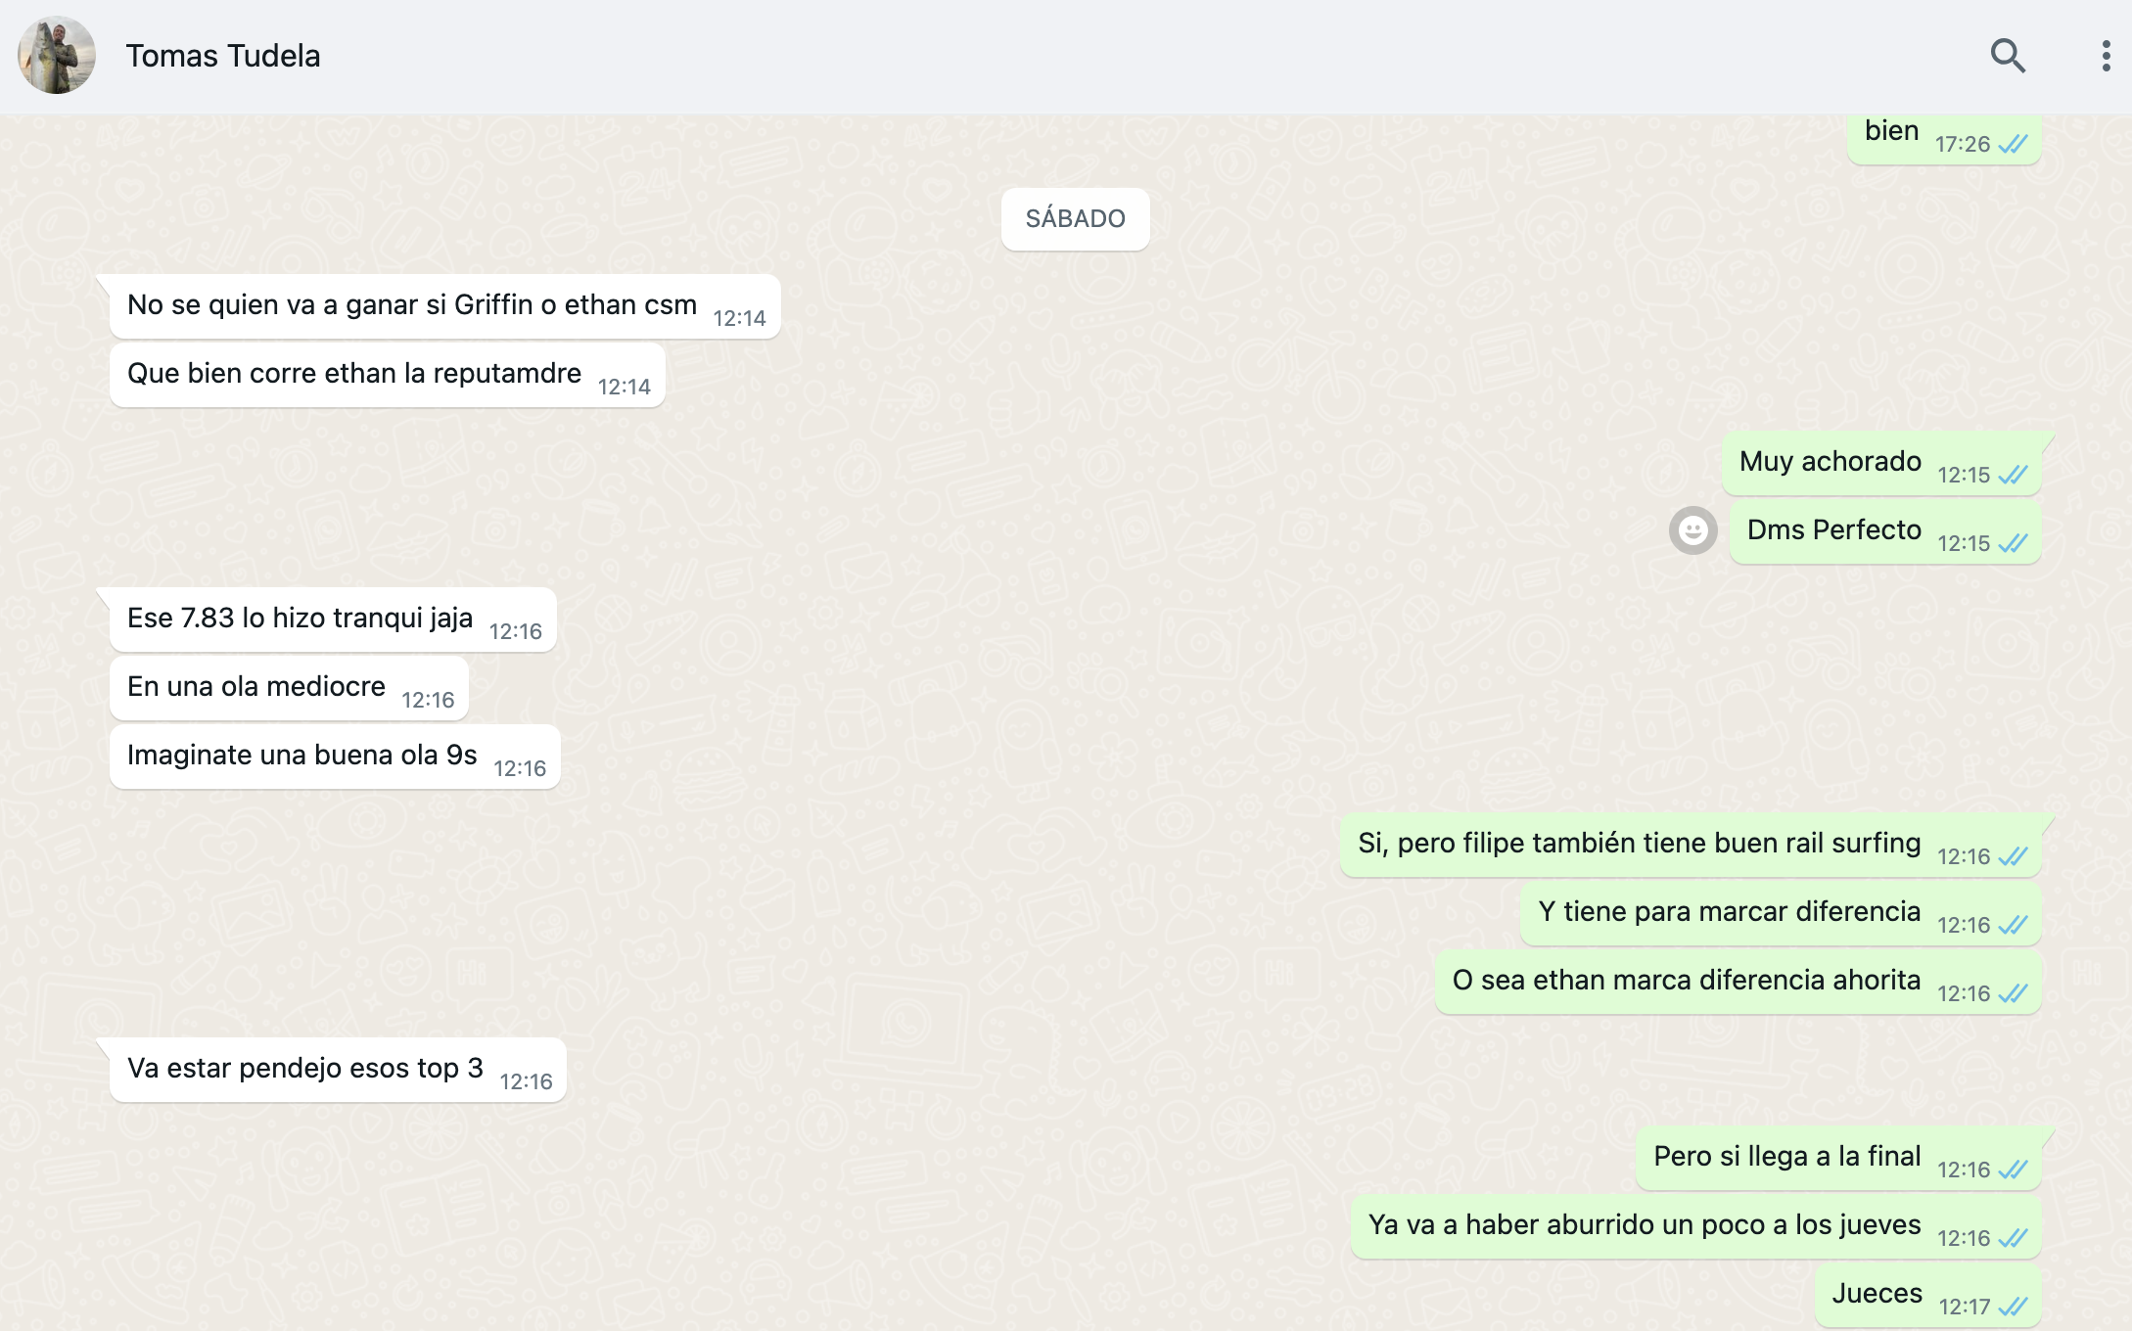Click the read checkmarks on 'Dms Perfecto' message
The width and height of the screenshot is (2132, 1331).
[x=2014, y=544]
